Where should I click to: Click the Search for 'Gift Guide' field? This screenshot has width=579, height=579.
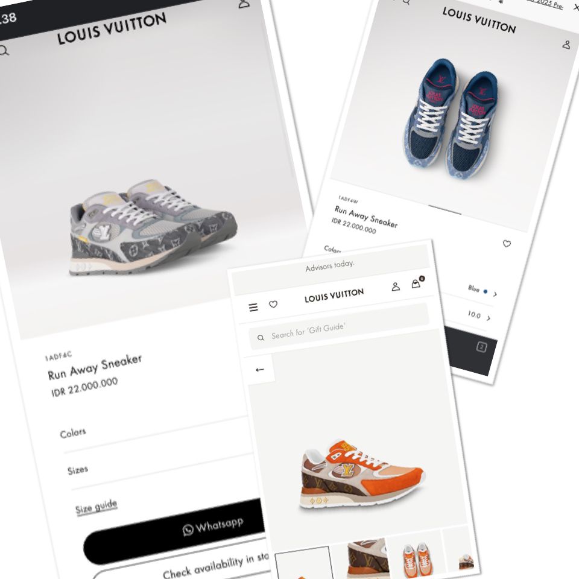[x=339, y=327]
